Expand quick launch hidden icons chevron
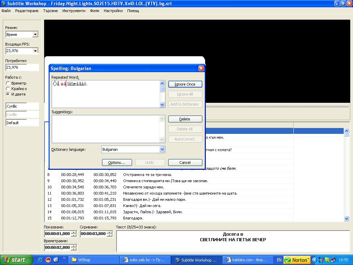This screenshot has width=353, height=265. [64, 258]
